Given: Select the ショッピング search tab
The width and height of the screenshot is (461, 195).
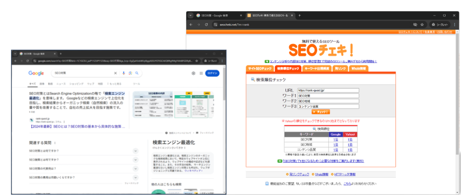Looking at the screenshot, I should click(76, 84).
